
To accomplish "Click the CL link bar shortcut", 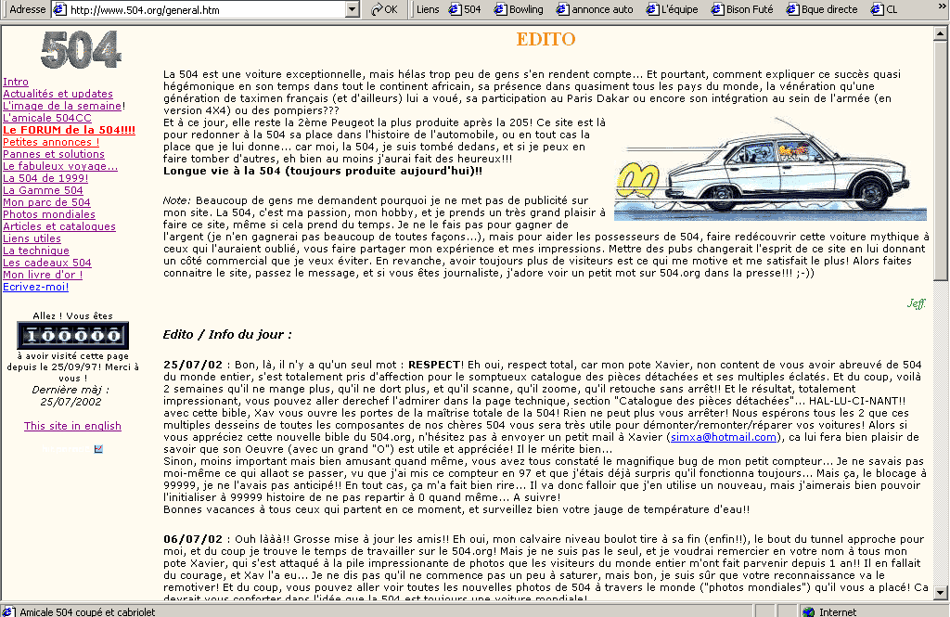I will [883, 9].
